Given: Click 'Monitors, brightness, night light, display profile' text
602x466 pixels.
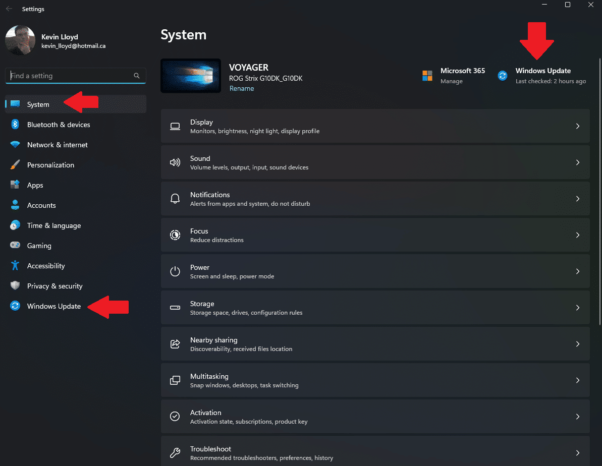Looking at the screenshot, I should coord(255,131).
